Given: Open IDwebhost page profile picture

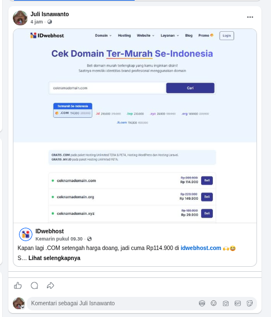Looking at the screenshot, I should tap(26, 234).
